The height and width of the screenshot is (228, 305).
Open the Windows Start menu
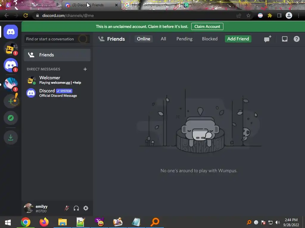pos(8,222)
